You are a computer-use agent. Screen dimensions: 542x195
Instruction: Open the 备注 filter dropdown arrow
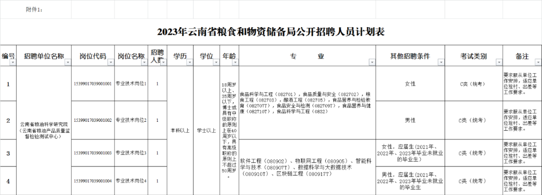point(538,63)
